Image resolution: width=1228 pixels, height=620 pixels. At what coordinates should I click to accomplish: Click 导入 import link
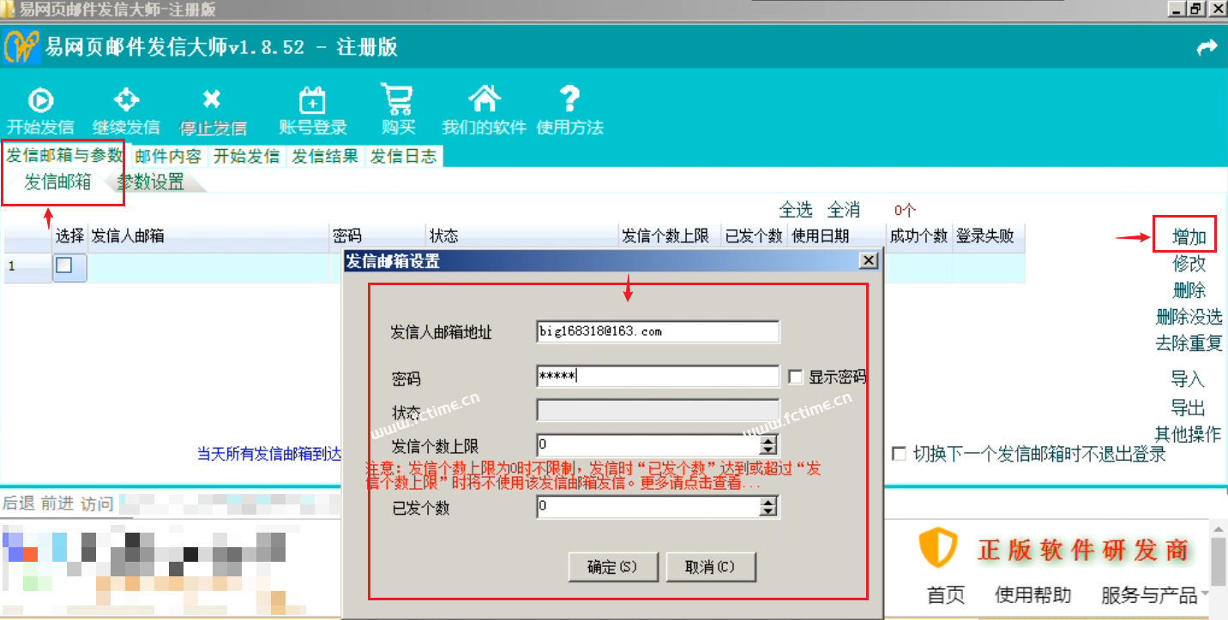pyautogui.click(x=1189, y=379)
